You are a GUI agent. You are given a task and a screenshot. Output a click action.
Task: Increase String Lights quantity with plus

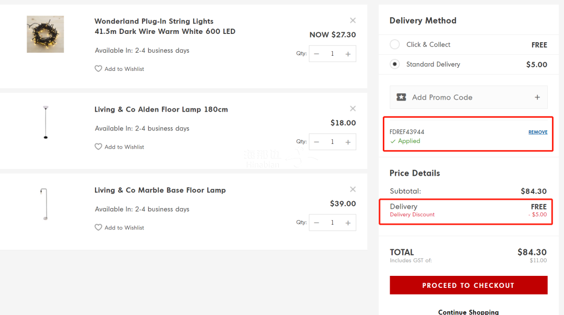click(x=348, y=54)
